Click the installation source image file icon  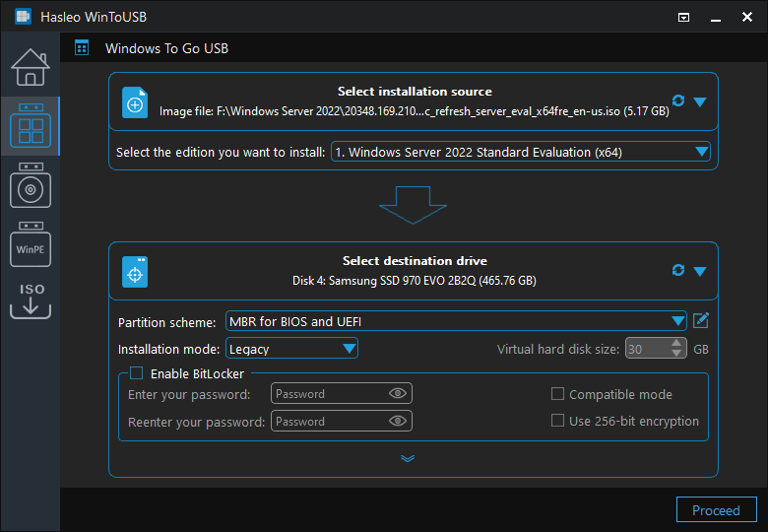coord(135,102)
